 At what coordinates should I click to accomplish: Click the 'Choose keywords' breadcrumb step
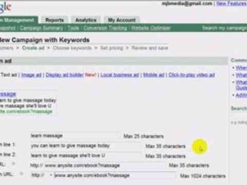[x=72, y=48]
